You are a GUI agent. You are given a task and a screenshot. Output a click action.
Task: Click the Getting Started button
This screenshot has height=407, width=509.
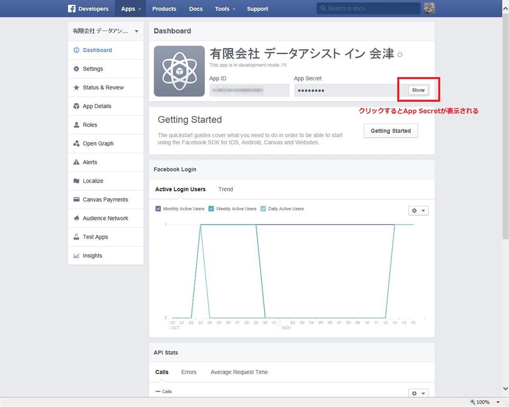click(x=391, y=131)
